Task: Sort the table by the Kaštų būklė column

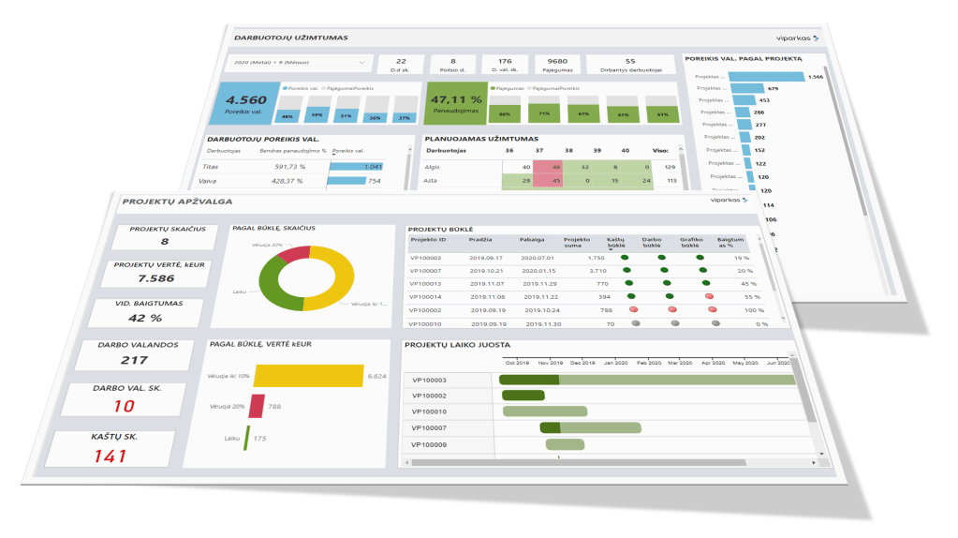Action: click(616, 241)
